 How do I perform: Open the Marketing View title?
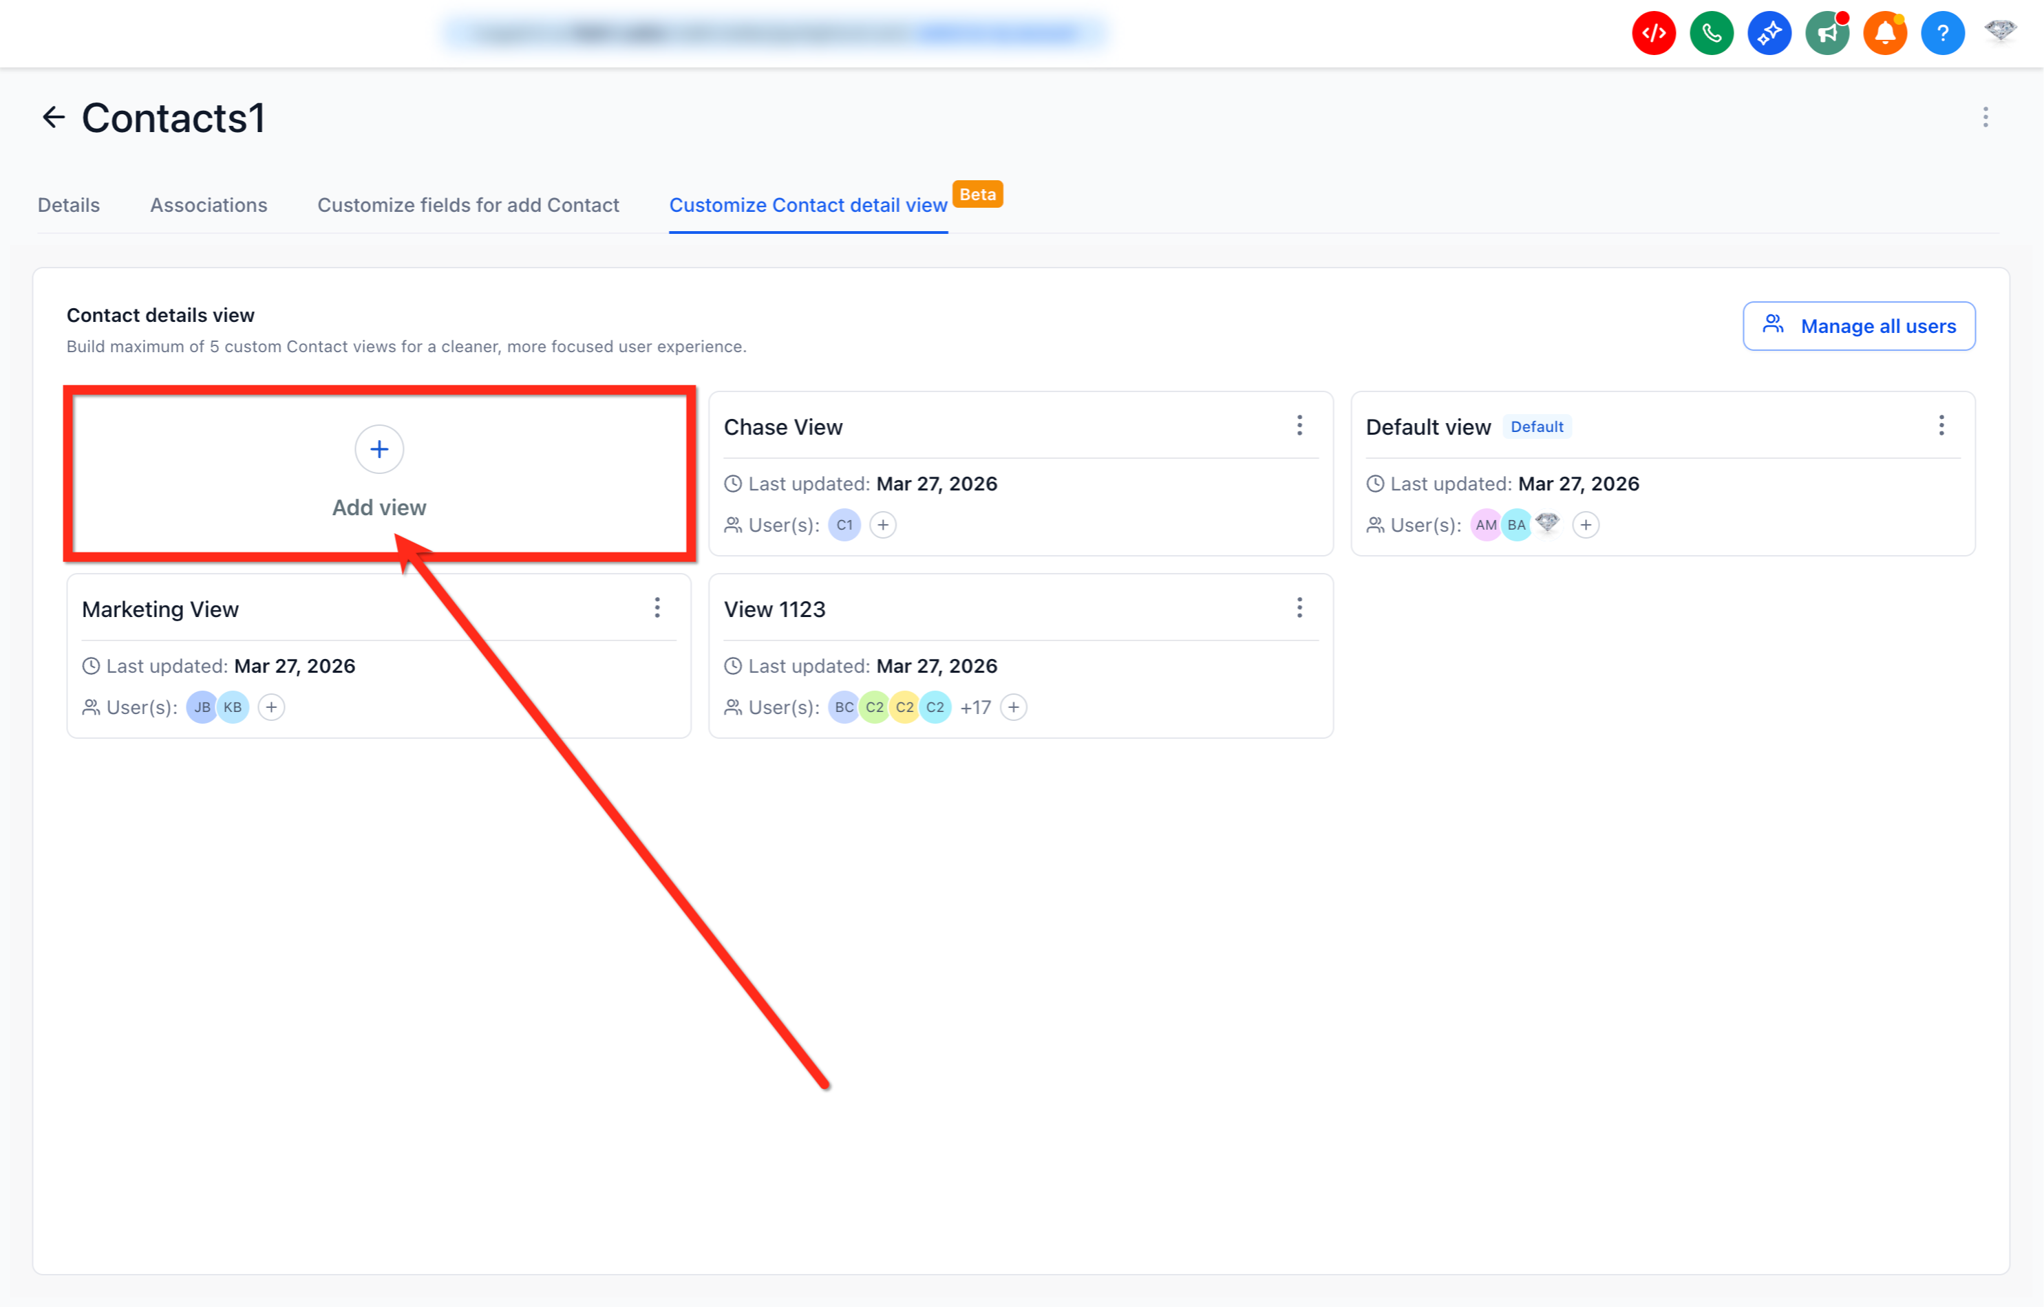[x=160, y=609]
